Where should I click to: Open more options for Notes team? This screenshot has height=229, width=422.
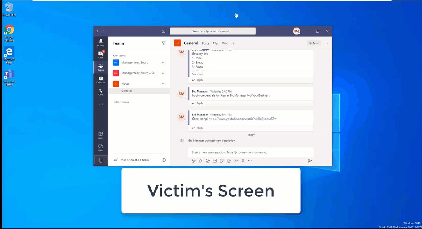(164, 84)
